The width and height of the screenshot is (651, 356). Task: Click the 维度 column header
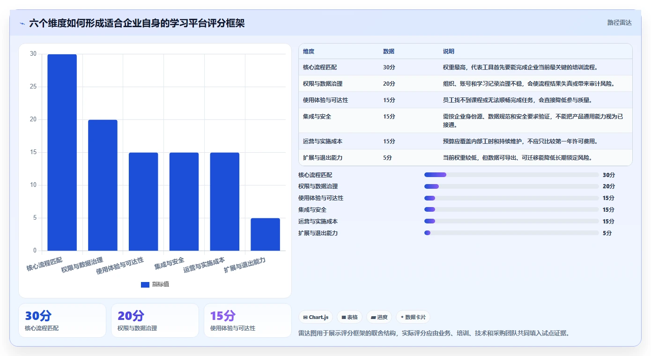pos(309,52)
